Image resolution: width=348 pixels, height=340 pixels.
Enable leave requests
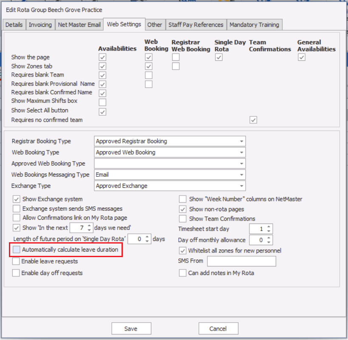(16, 261)
